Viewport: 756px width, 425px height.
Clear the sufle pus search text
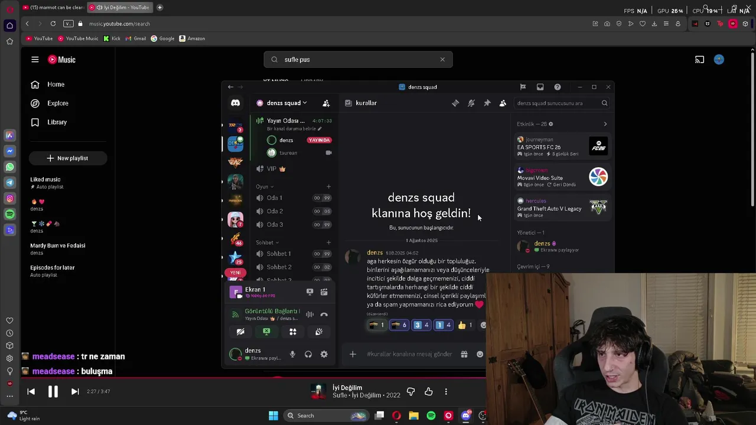442,60
